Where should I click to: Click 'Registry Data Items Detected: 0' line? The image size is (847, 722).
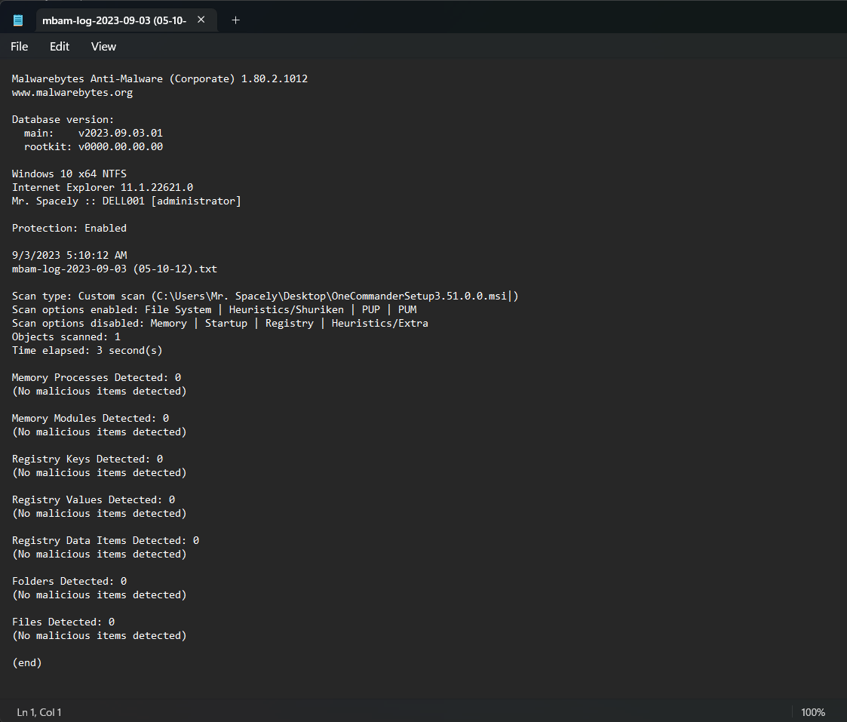point(106,540)
